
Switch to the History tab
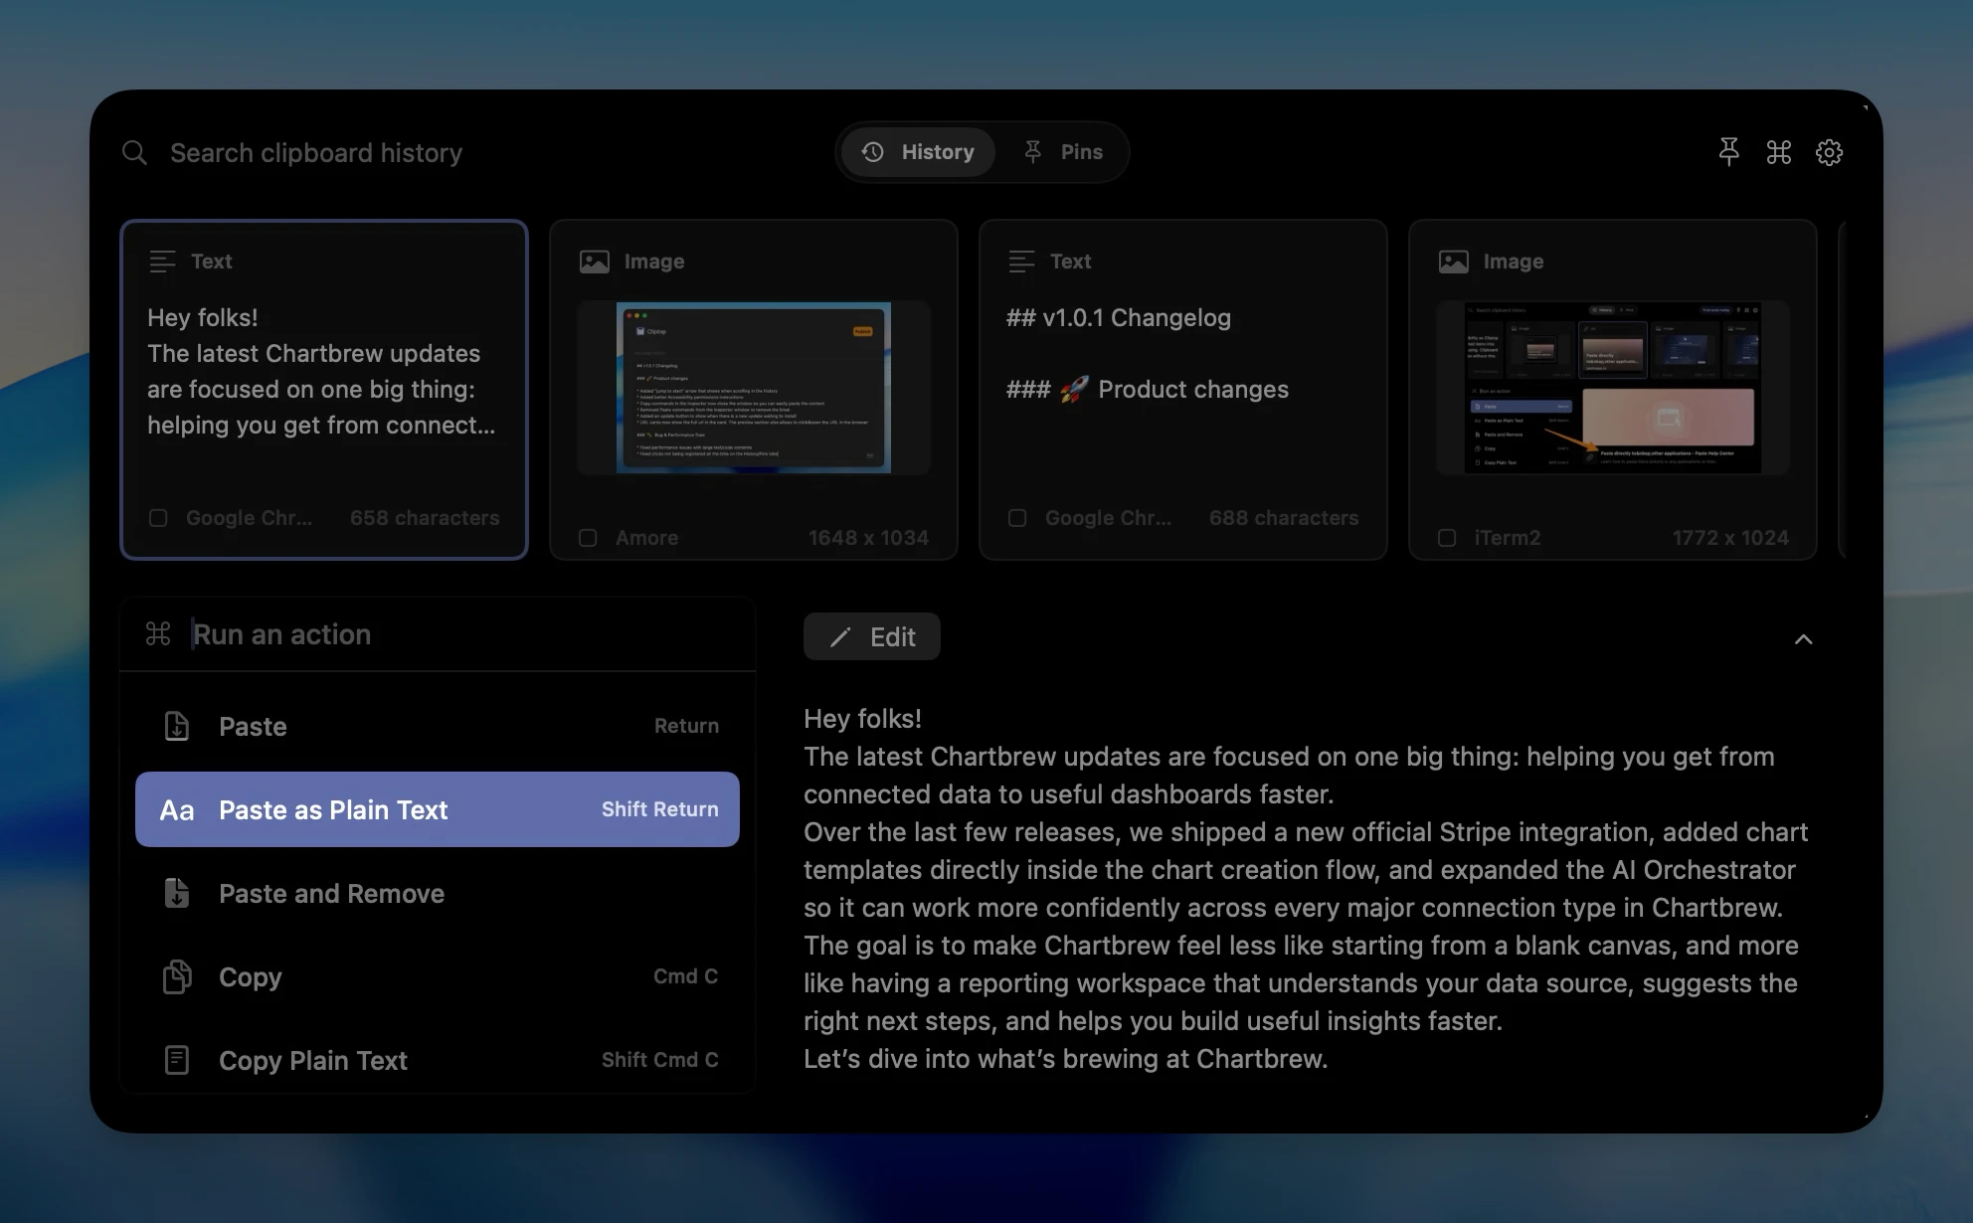pyautogui.click(x=918, y=152)
